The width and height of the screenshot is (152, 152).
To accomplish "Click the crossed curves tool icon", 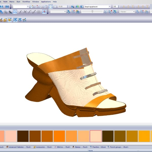I will tap(25, 12).
